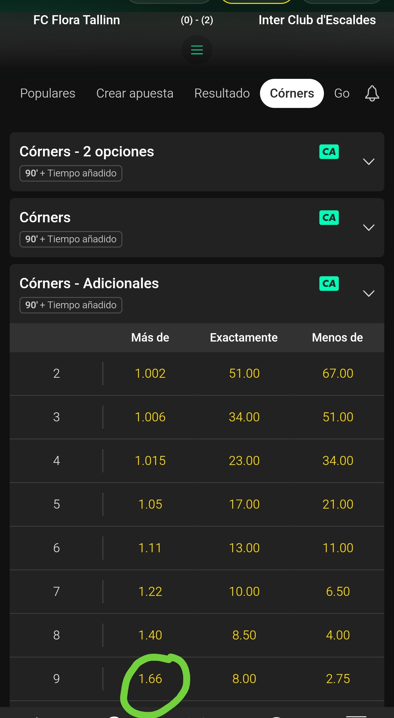The height and width of the screenshot is (718, 394).
Task: Select Exactamente 8 odds 8.50
Action: click(244, 635)
